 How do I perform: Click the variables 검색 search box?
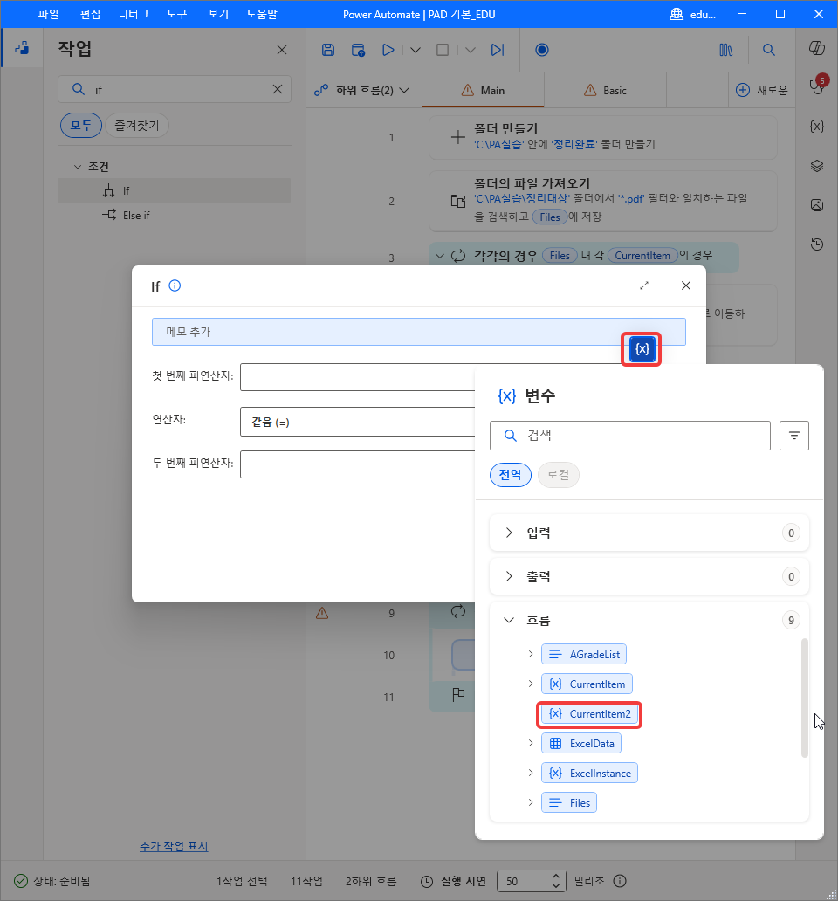pos(630,436)
